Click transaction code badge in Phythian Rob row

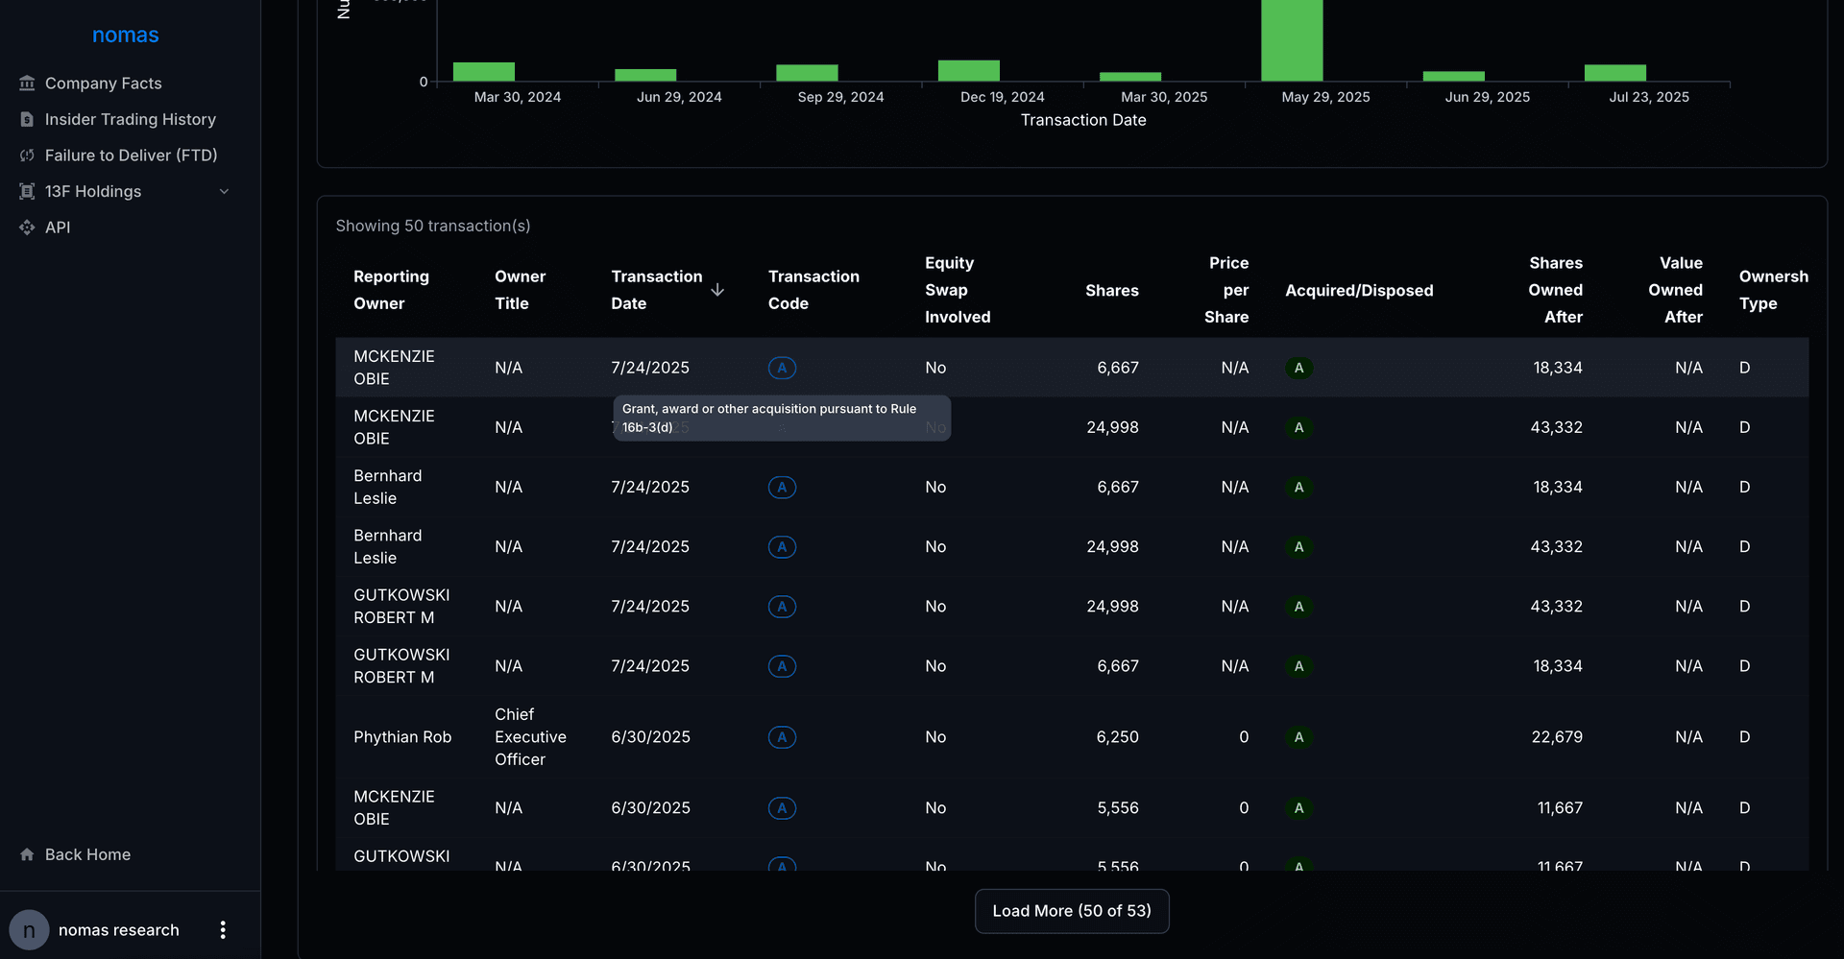click(782, 737)
